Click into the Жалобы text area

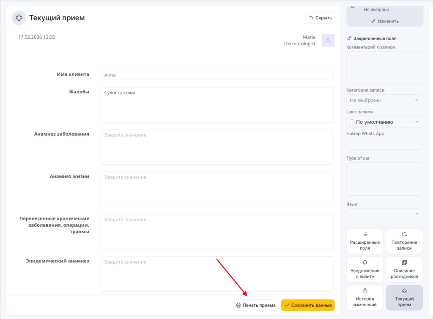click(x=217, y=104)
